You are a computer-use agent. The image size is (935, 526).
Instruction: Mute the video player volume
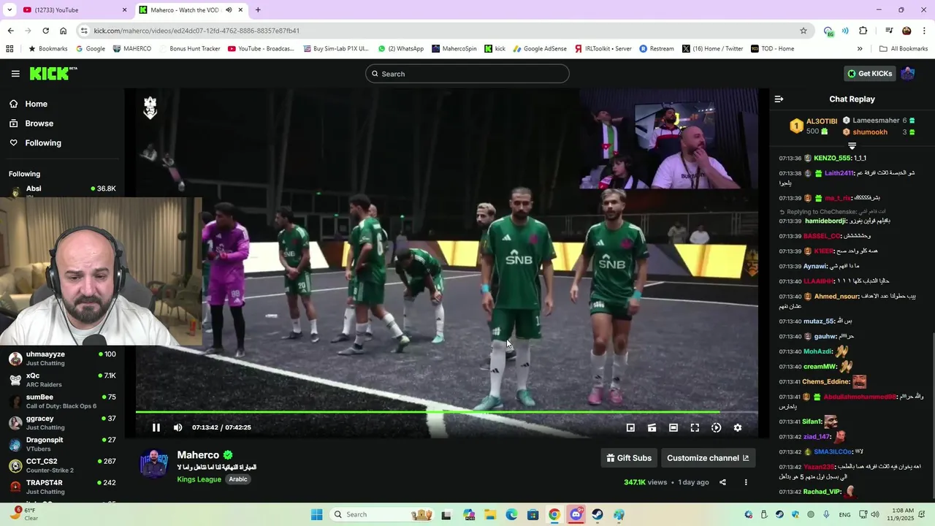tap(178, 427)
